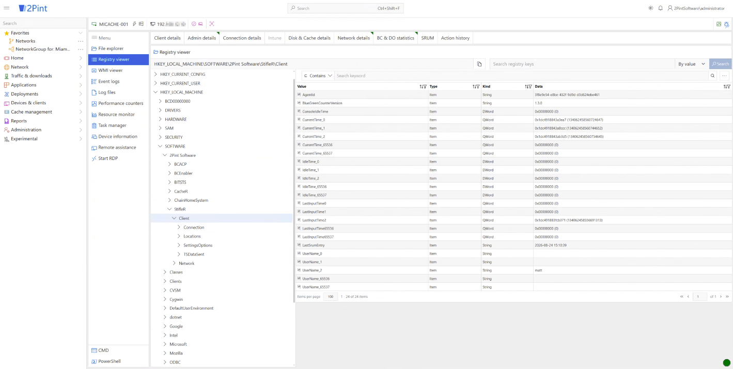Expand the Microsoft registry key
The width and height of the screenshot is (733, 369).
pyautogui.click(x=165, y=344)
